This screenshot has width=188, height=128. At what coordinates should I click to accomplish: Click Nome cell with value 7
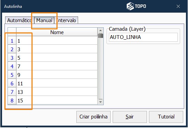[57, 66]
